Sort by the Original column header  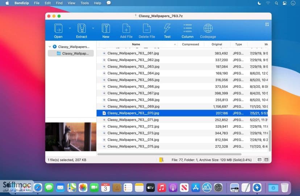(217, 44)
